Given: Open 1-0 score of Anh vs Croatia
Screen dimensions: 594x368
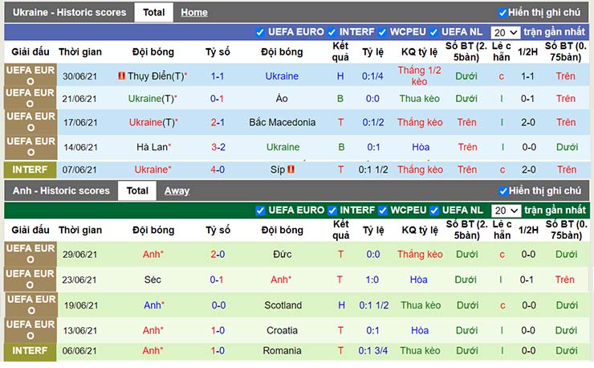Looking at the screenshot, I should tap(218, 330).
